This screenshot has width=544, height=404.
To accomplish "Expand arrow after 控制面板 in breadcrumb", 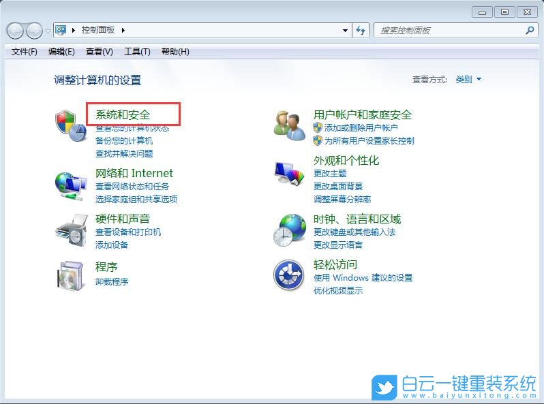I will tap(123, 30).
